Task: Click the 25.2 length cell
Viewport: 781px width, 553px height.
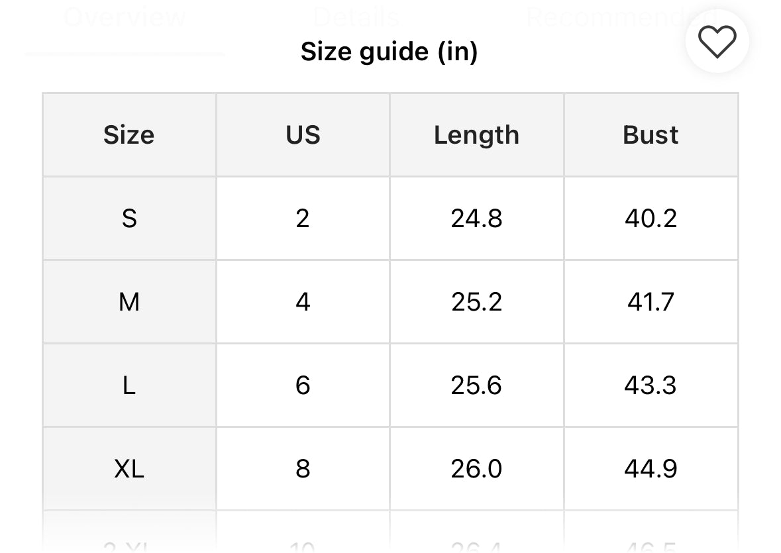Action: coord(476,302)
